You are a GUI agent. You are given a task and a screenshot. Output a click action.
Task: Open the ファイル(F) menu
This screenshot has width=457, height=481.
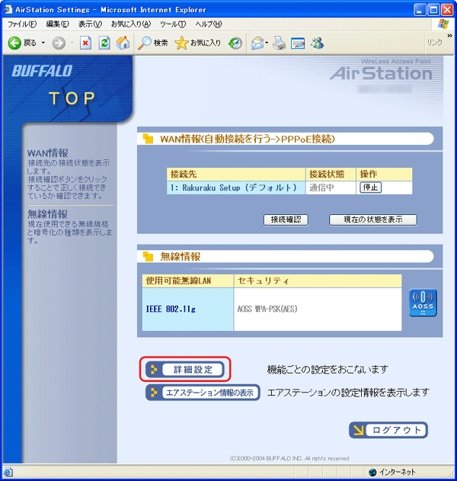22,24
